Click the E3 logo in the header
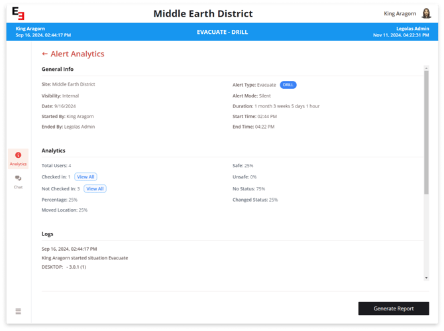Viewport: 444px width, 331px height. tap(19, 14)
